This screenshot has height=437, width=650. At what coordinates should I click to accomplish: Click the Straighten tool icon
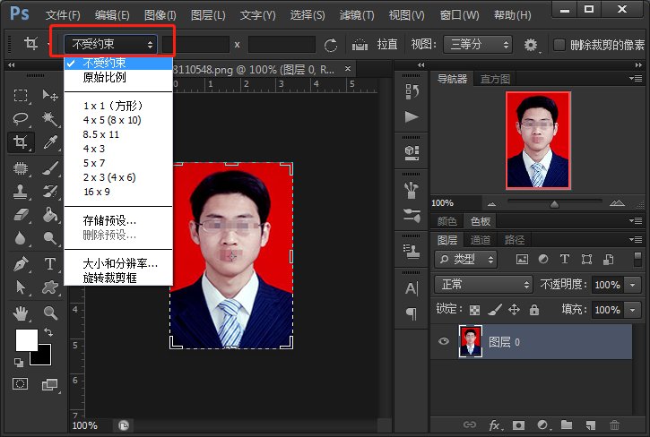pos(360,44)
